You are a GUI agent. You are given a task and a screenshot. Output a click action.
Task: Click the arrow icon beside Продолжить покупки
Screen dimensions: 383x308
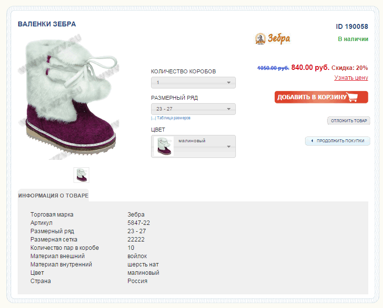[x=311, y=141]
